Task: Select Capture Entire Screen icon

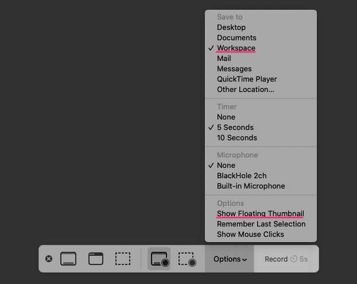Action: (x=68, y=259)
